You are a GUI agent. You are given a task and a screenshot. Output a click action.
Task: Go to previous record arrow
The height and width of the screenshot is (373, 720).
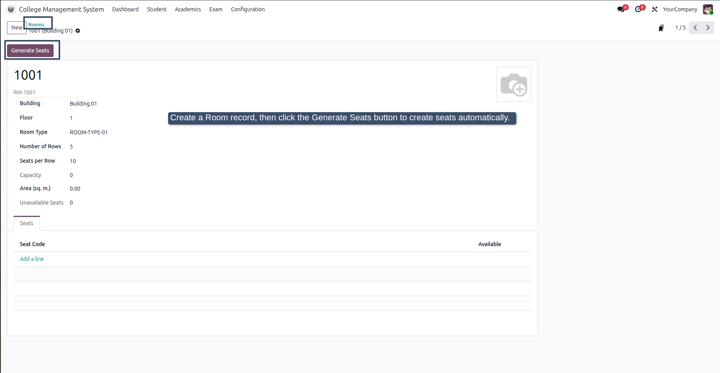tap(695, 28)
